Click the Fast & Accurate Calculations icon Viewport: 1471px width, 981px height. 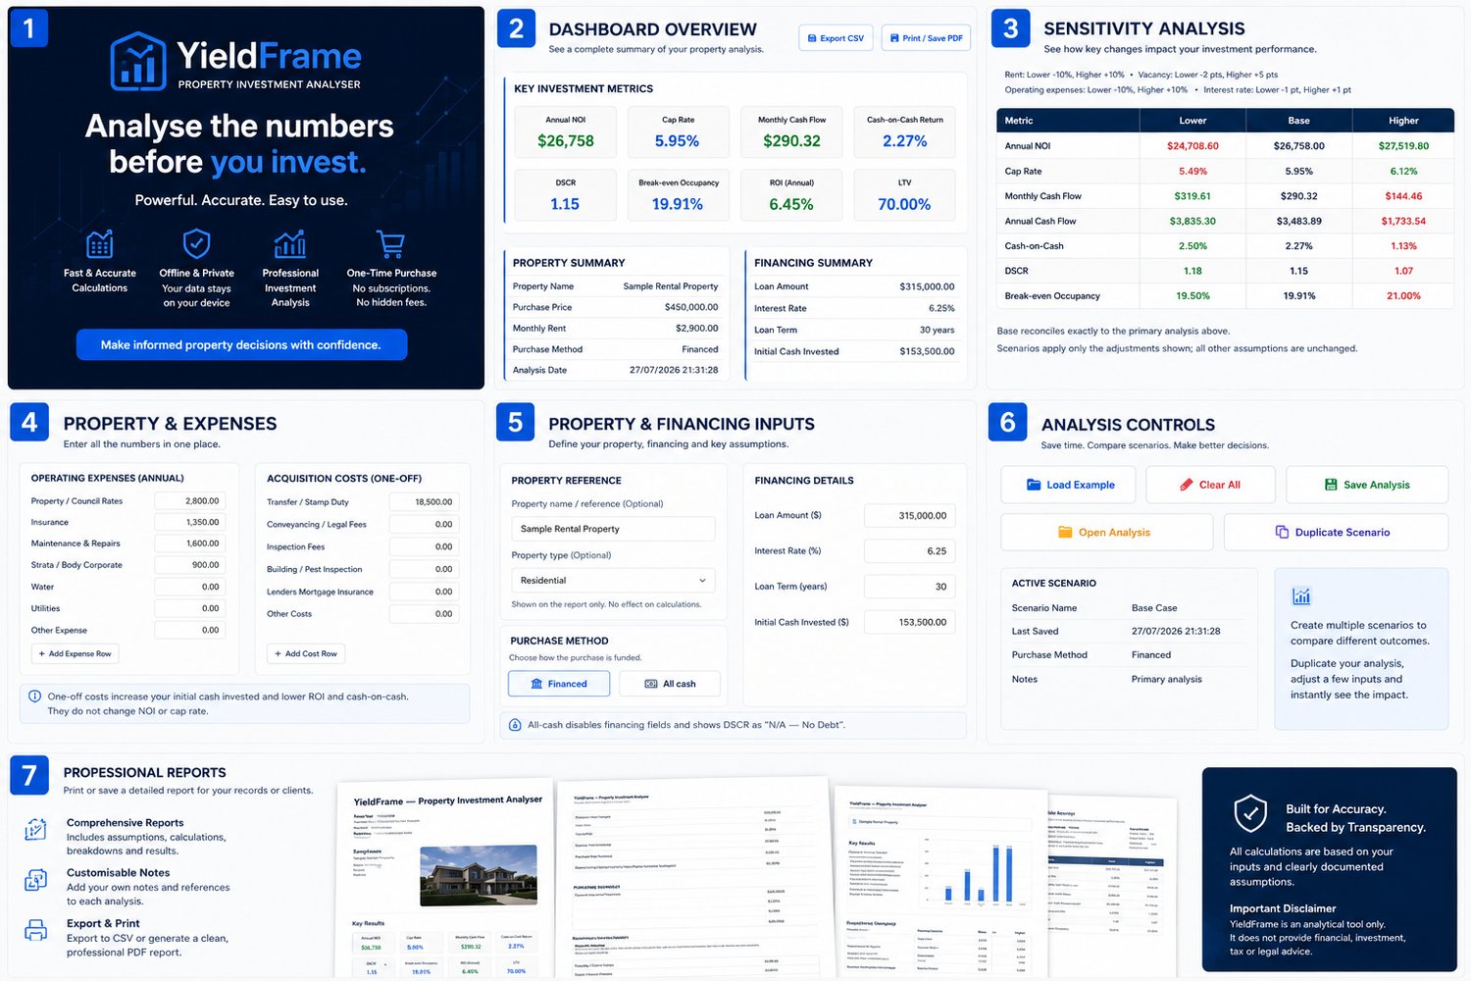coord(99,243)
